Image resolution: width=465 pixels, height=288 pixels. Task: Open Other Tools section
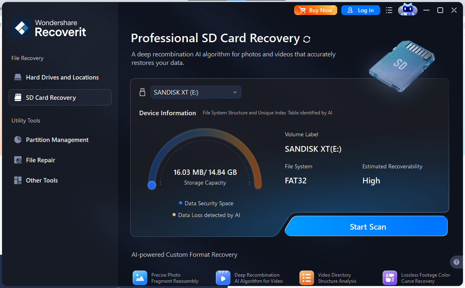click(x=60, y=181)
